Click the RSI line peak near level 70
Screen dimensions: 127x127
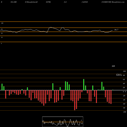[51, 27]
